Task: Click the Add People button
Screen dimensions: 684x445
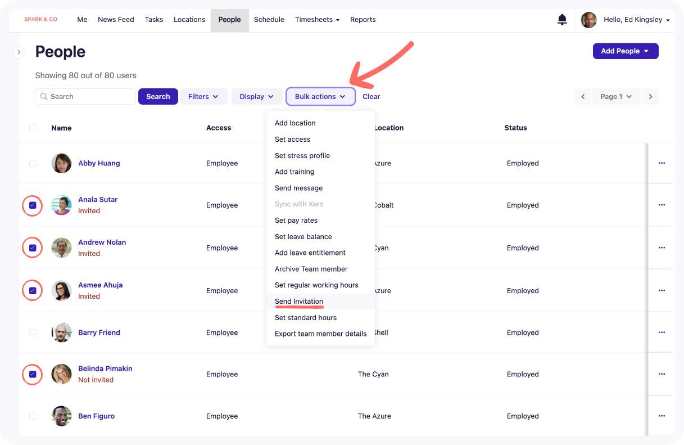Action: click(625, 51)
